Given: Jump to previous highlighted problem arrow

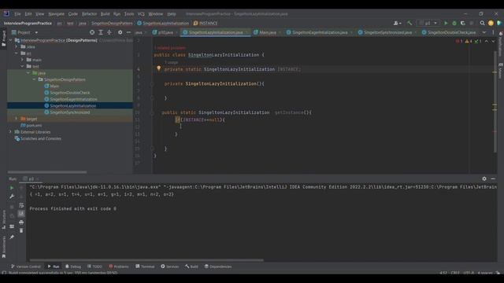Looking at the screenshot, I should 487,41.
